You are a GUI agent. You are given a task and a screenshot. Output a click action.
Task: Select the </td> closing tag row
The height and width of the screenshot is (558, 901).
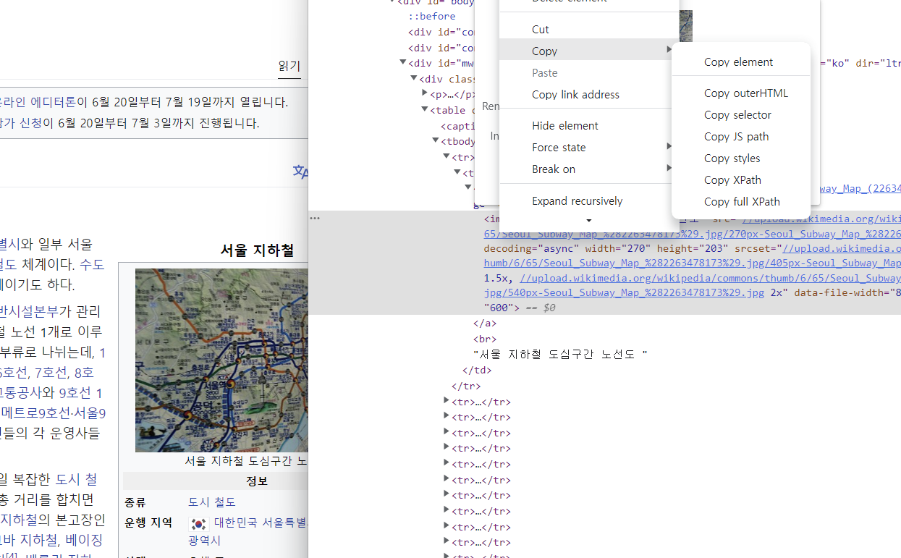[x=477, y=370]
